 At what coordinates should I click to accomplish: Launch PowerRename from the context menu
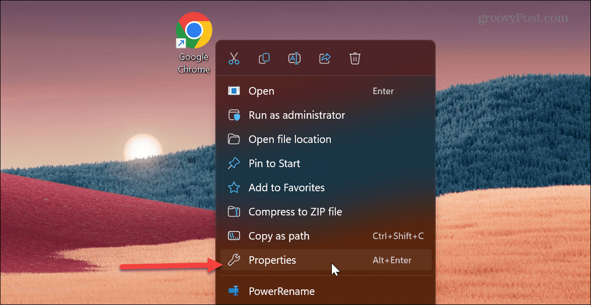click(326, 291)
